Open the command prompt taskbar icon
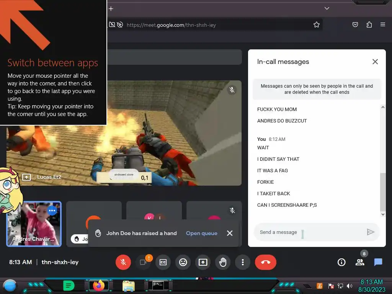392x294 pixels. (158, 286)
